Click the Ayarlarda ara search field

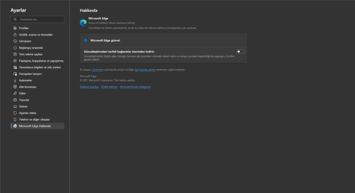(37, 19)
